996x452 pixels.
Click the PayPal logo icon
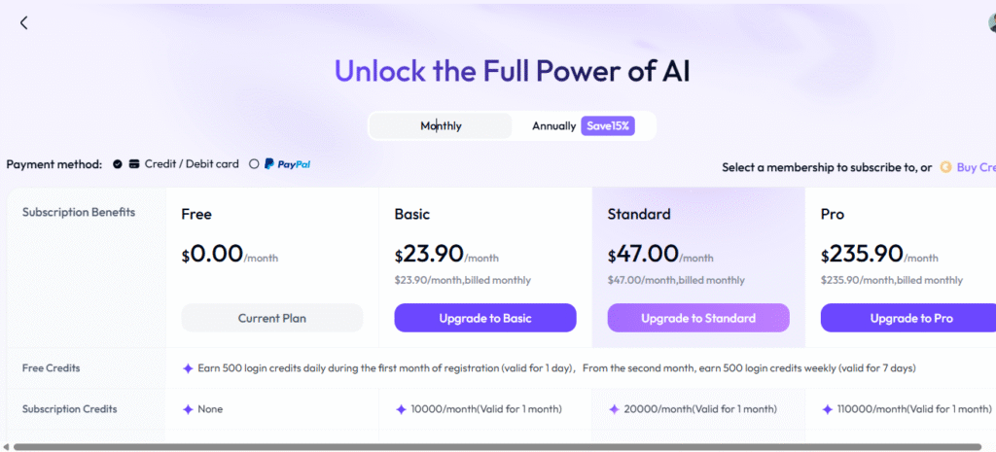[287, 163]
